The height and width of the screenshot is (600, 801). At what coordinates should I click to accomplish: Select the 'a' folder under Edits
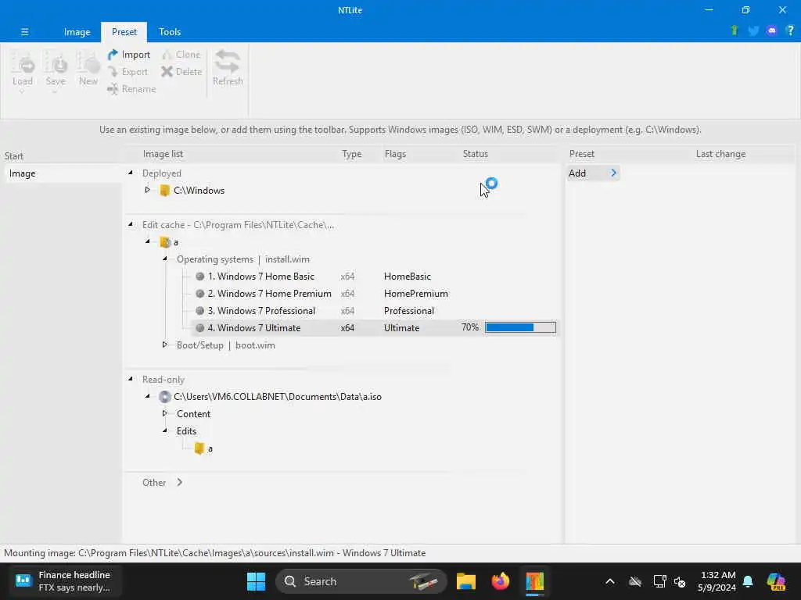click(204, 448)
